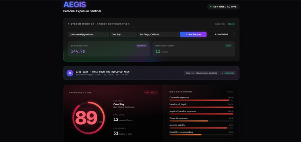Click the EXPOSURE SCORE label
The height and width of the screenshot is (142, 301).
pyautogui.click(x=80, y=93)
